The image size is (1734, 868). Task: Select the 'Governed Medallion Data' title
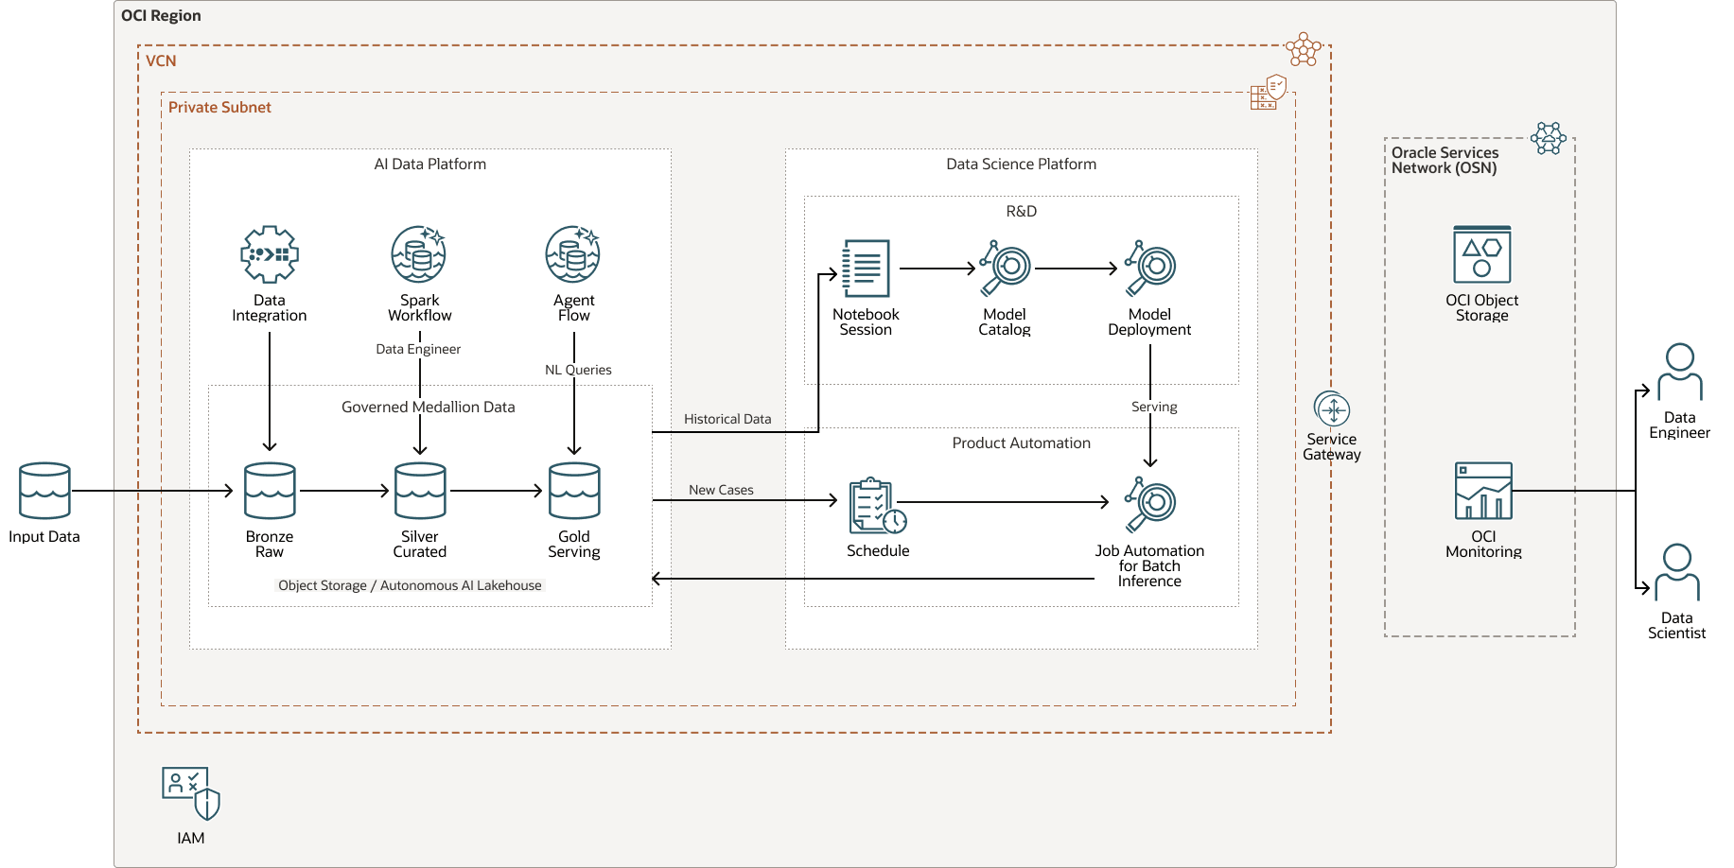coord(429,407)
